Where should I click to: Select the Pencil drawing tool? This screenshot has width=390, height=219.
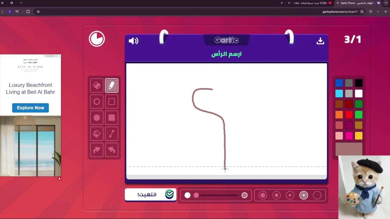tap(112, 85)
